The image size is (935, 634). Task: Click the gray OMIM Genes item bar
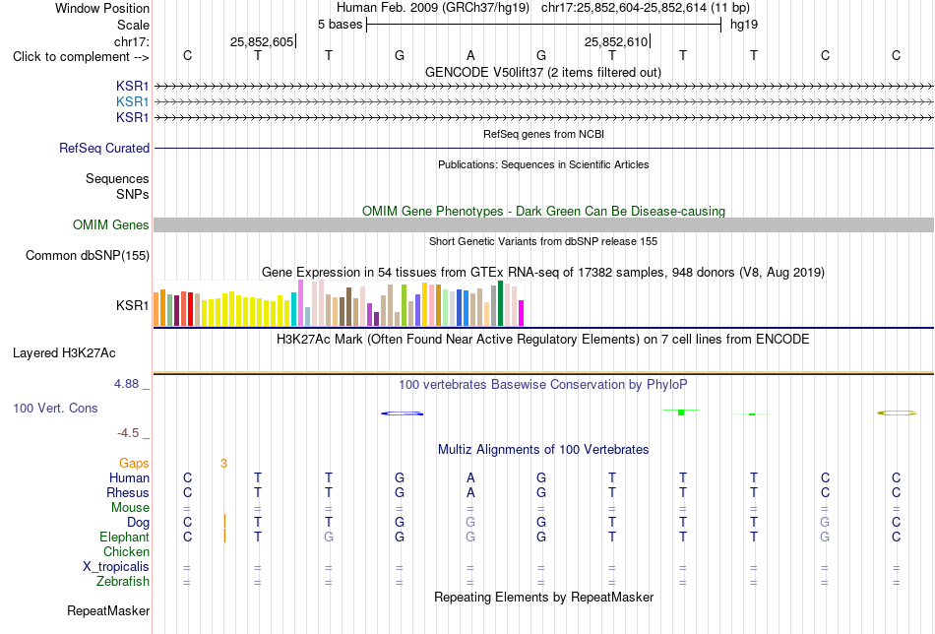pyautogui.click(x=544, y=224)
